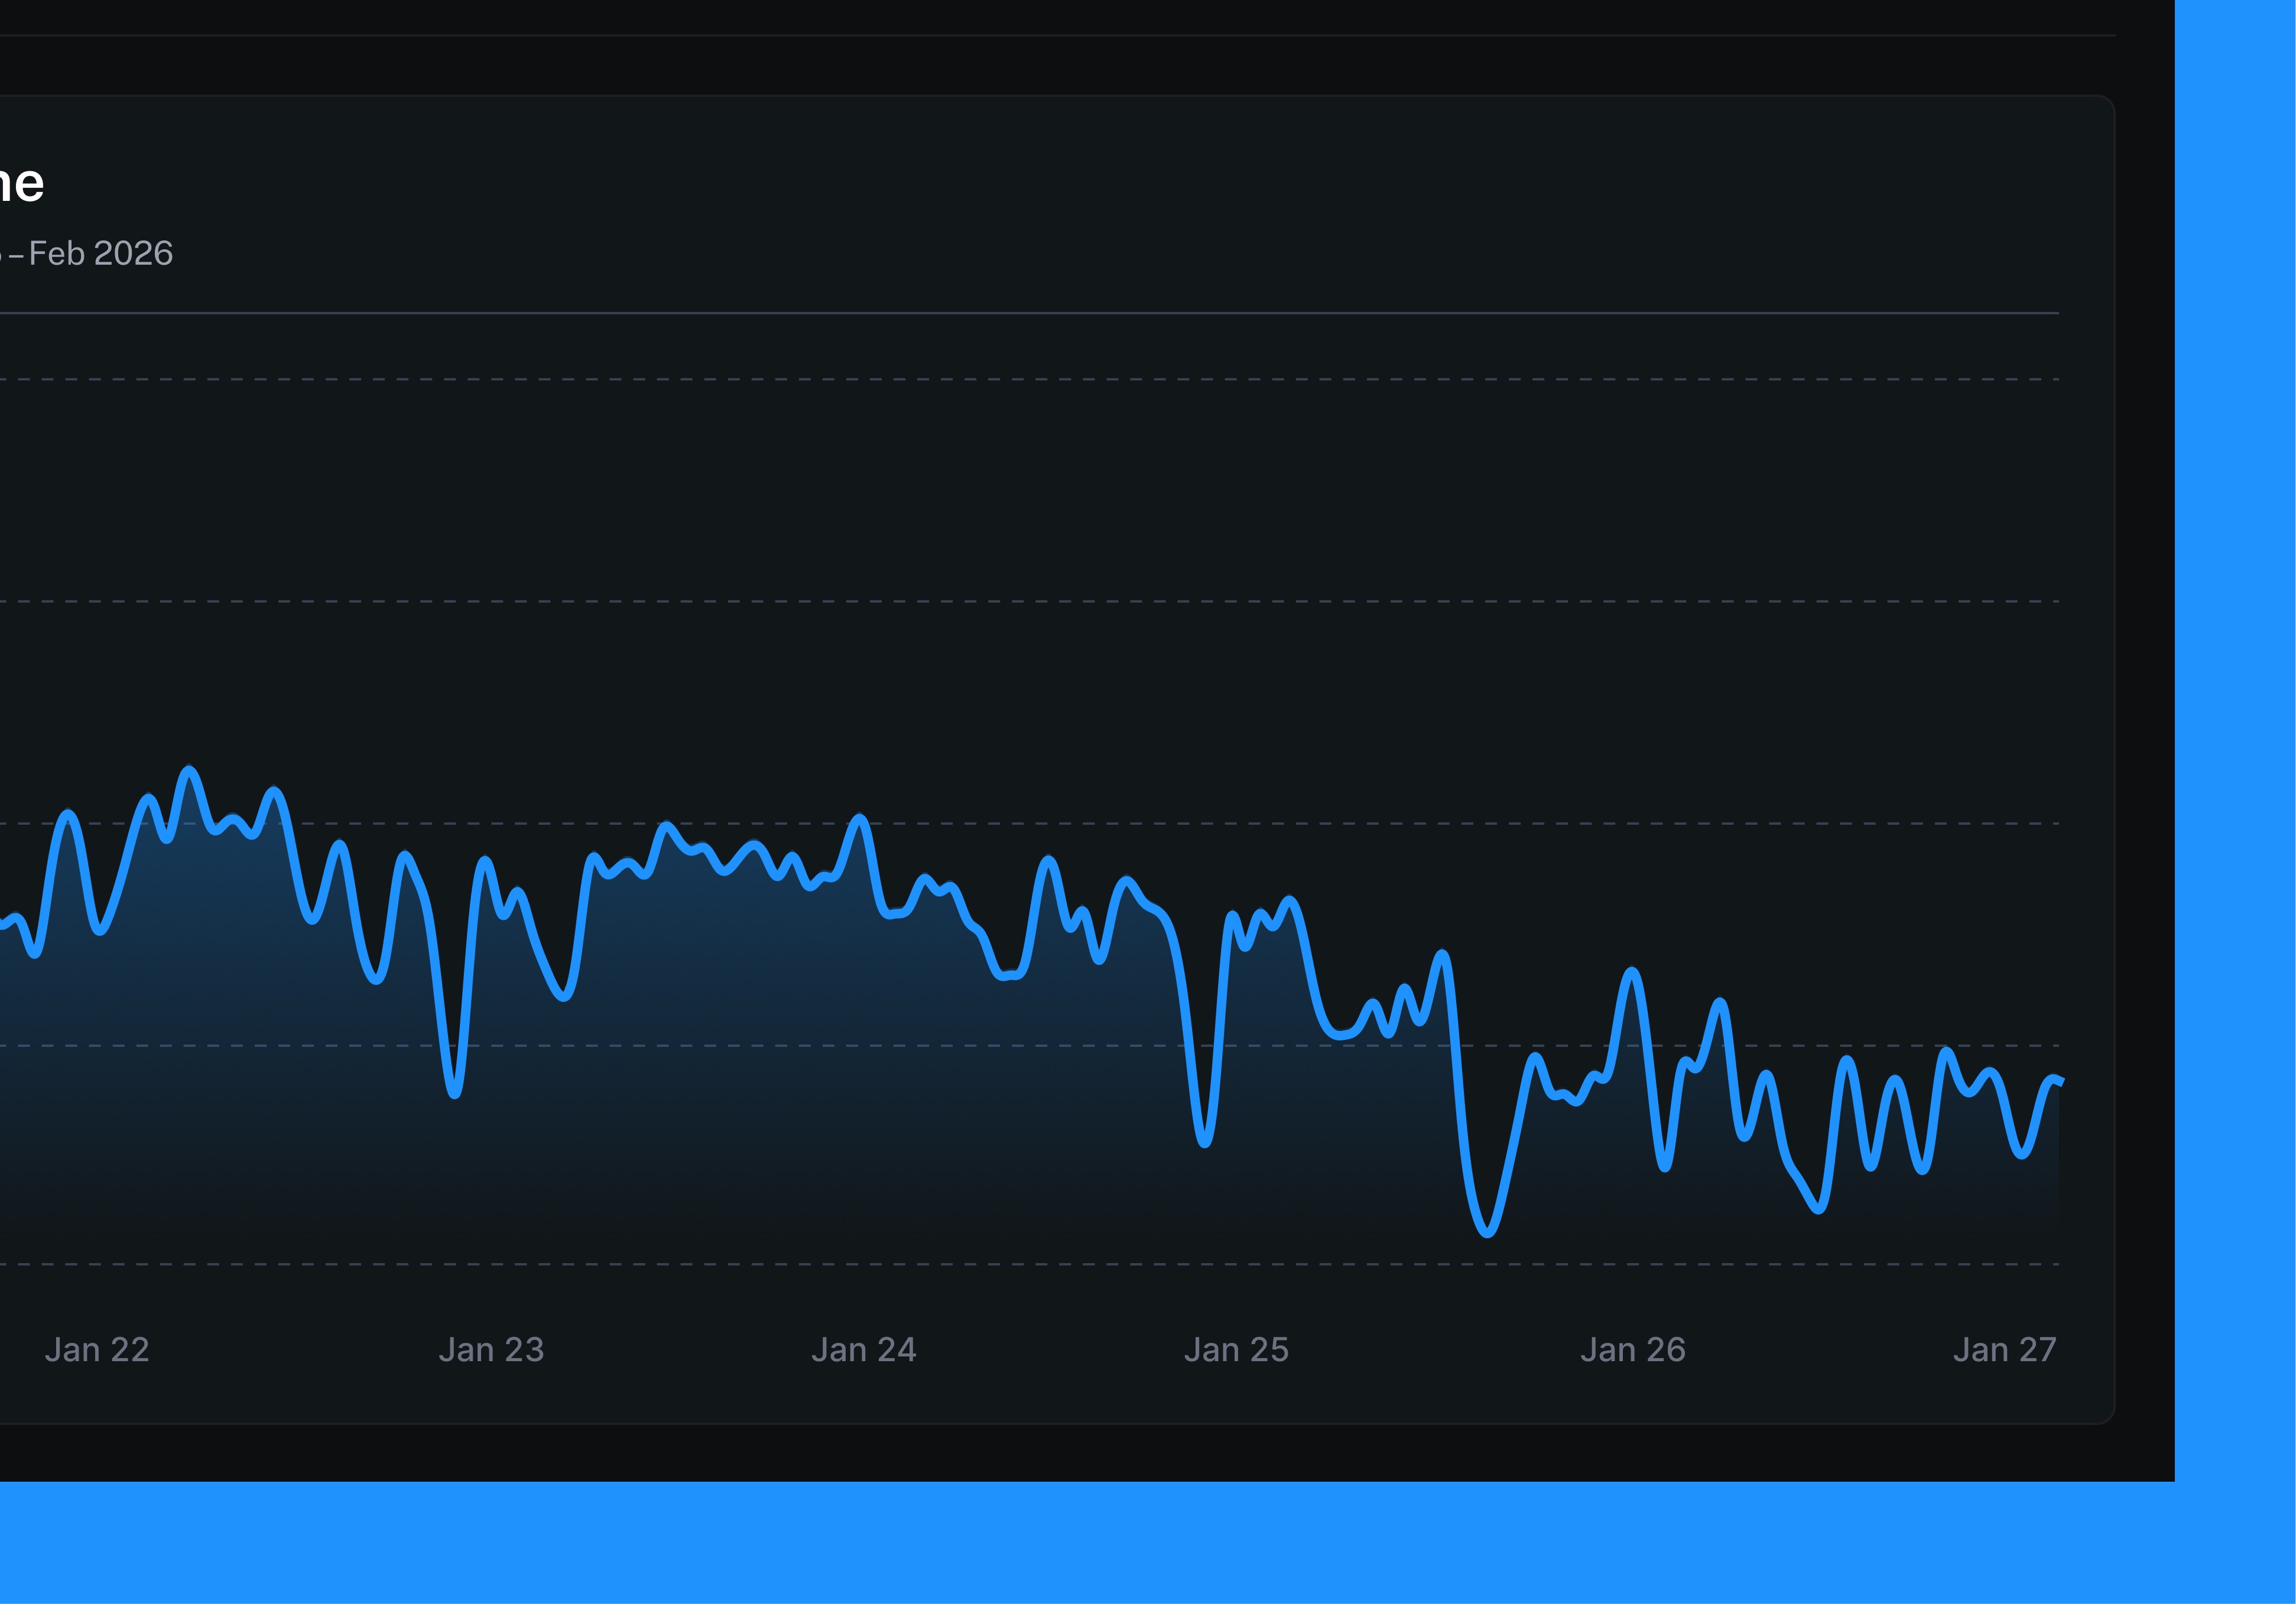2296x1604 pixels.
Task: Click the Jan 22 axis label
Action: pyautogui.click(x=97, y=1350)
